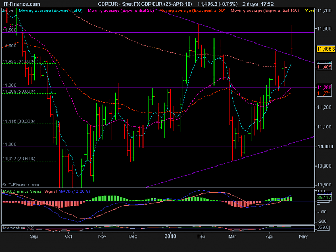Click the Mar label on time axis

(x=232, y=236)
